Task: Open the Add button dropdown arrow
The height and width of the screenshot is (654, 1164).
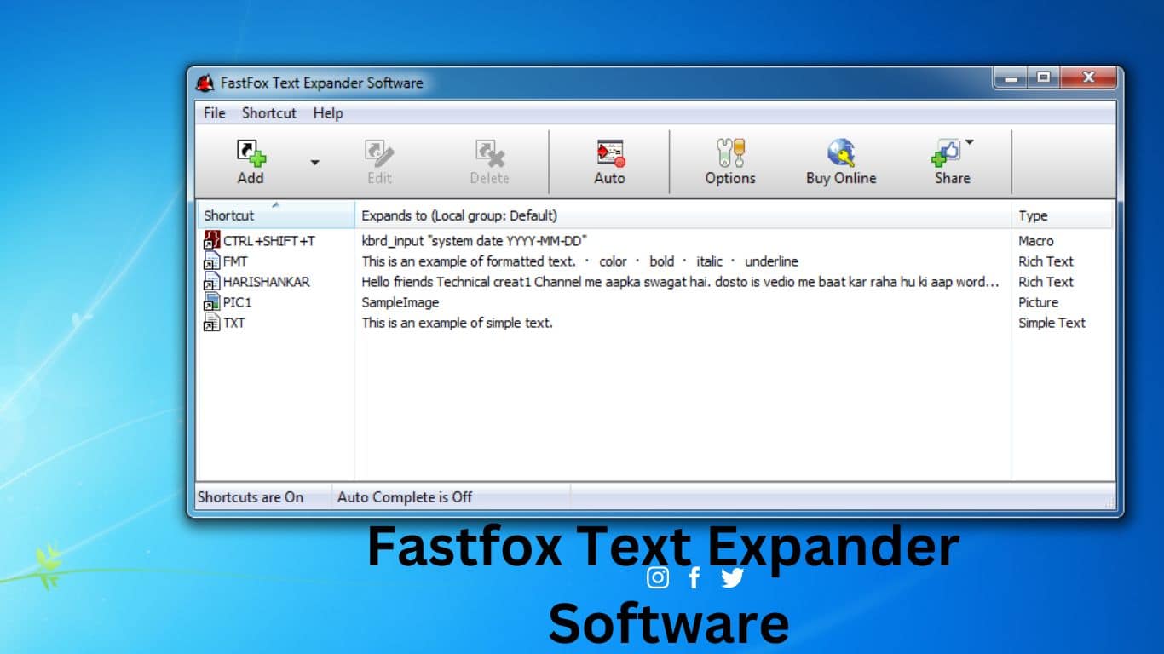Action: [314, 162]
